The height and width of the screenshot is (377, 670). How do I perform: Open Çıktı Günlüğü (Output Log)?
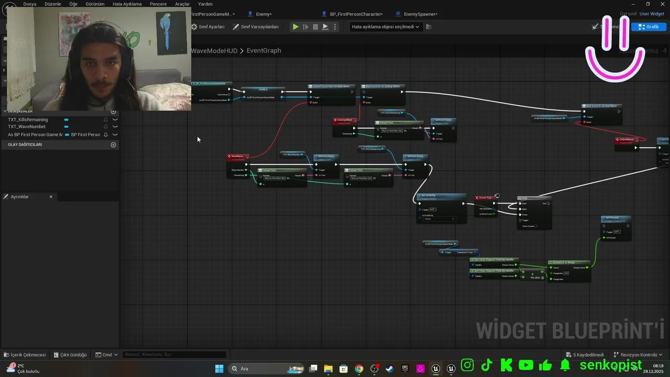70,355
